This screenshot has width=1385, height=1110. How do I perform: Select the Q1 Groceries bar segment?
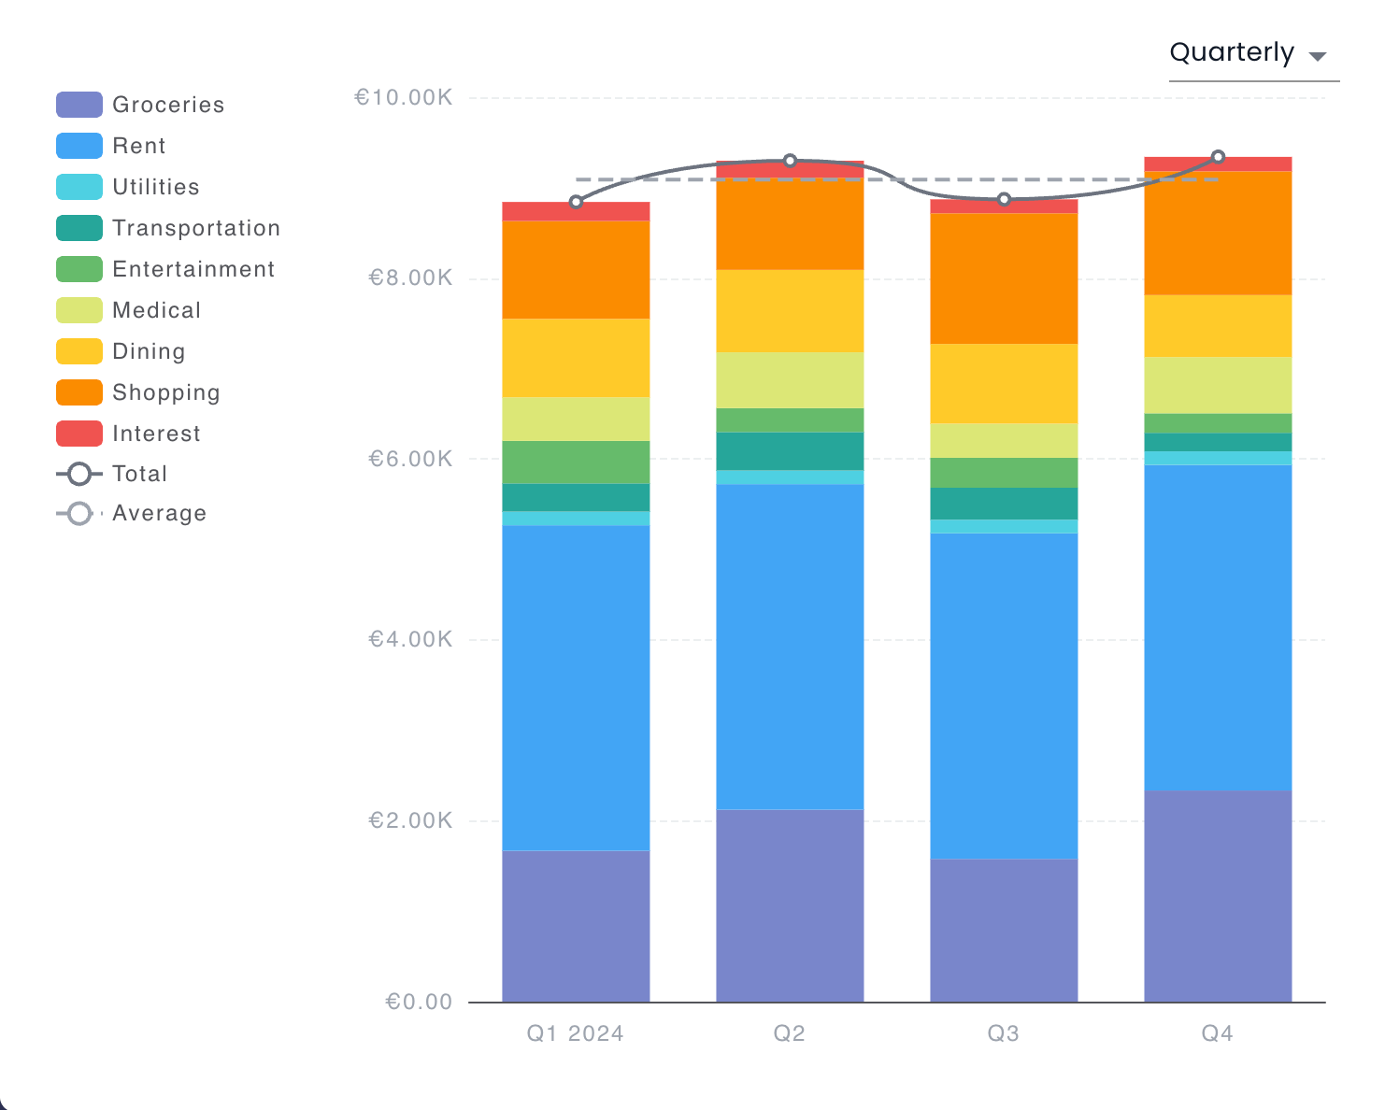click(576, 926)
